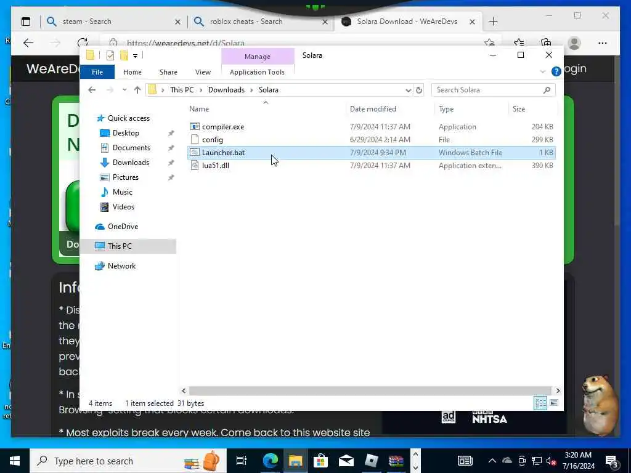Open Edge profile avatar icon
The height and width of the screenshot is (473, 631).
click(574, 43)
